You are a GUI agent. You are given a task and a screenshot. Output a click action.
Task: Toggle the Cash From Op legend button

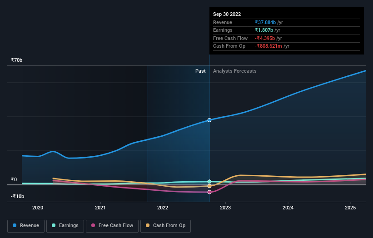tap(165, 226)
